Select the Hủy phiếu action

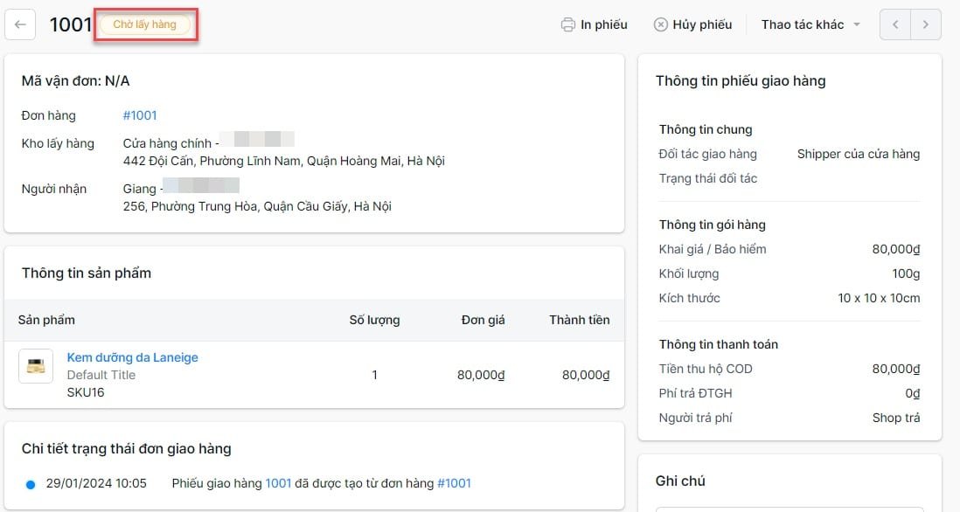(x=700, y=24)
